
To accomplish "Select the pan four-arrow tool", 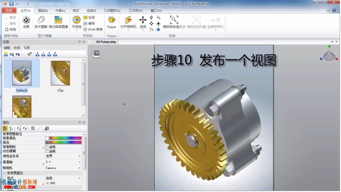I will coord(151,24).
